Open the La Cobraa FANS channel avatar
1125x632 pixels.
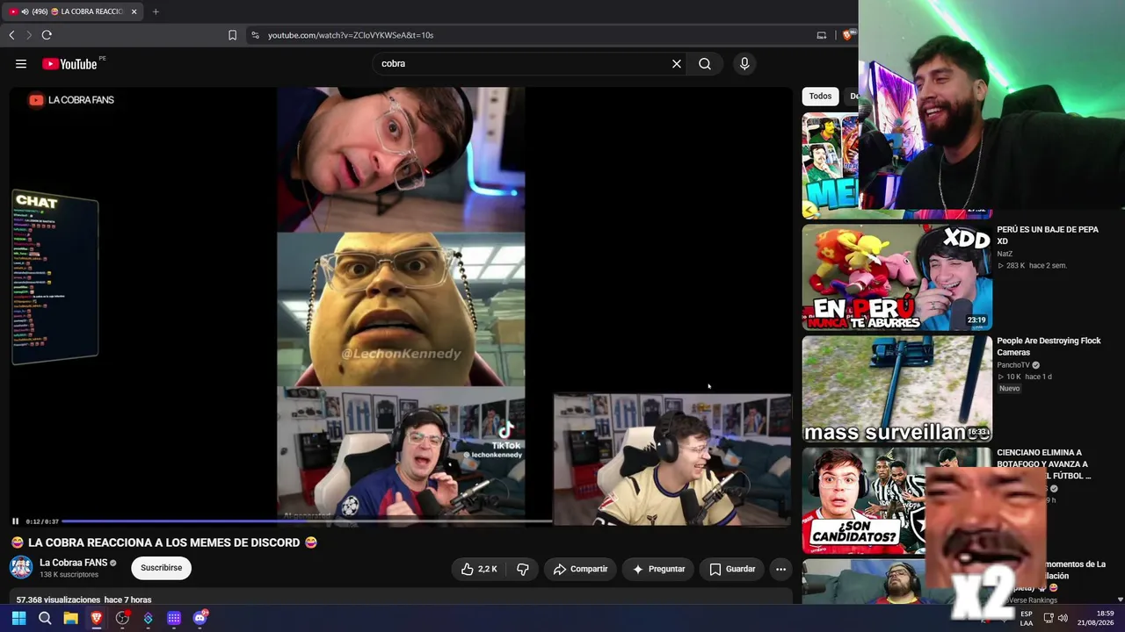point(21,567)
